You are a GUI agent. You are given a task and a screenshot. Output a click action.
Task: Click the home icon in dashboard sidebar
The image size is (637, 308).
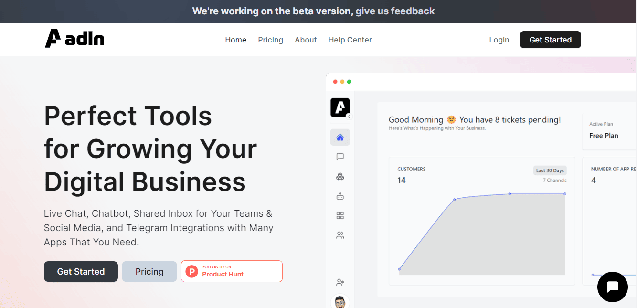coord(340,138)
